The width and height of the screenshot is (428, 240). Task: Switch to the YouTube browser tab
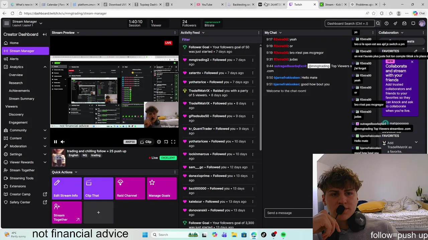click(209, 5)
